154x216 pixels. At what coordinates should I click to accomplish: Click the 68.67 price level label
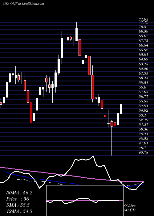[144, 36]
